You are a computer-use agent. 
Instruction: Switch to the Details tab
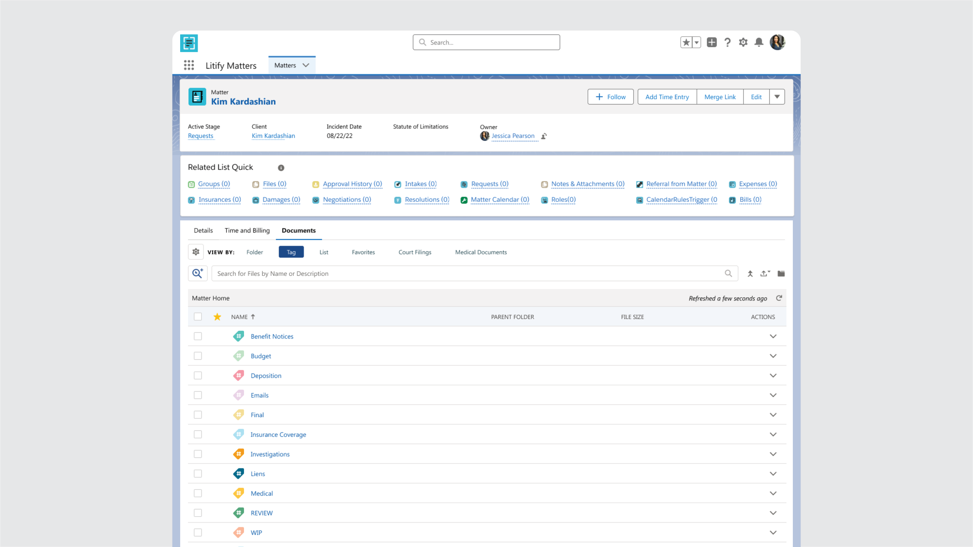click(x=203, y=230)
